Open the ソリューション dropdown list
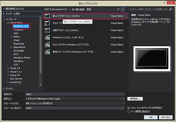 (x=75, y=103)
